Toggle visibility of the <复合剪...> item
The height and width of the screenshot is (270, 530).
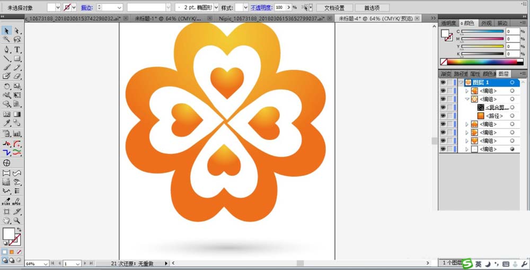pos(443,107)
